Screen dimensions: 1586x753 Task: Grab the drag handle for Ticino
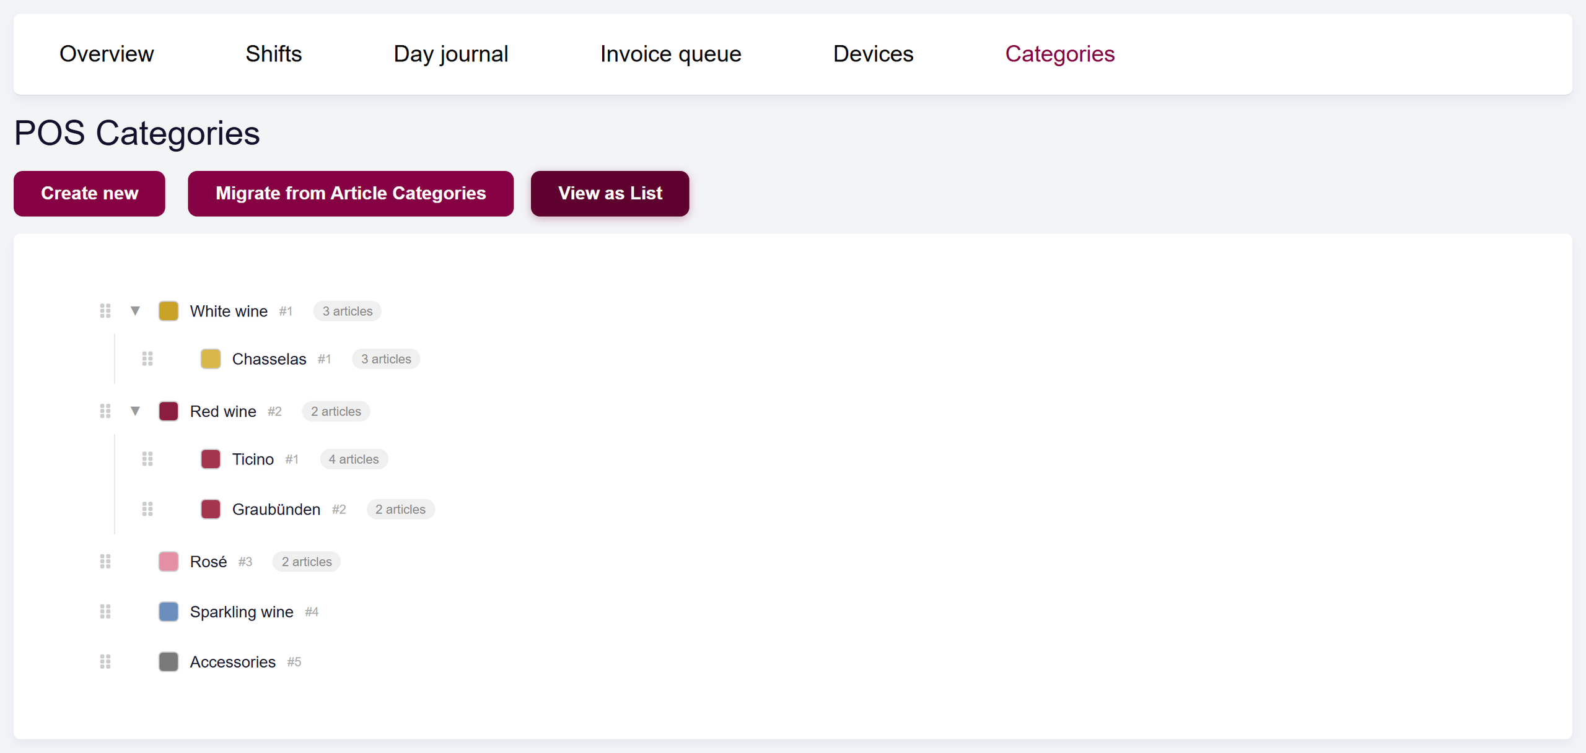click(x=147, y=459)
